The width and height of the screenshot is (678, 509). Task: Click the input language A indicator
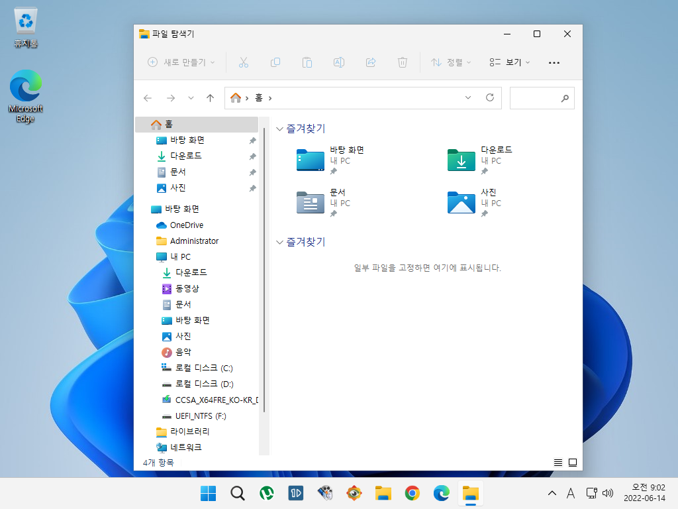pyautogui.click(x=571, y=493)
